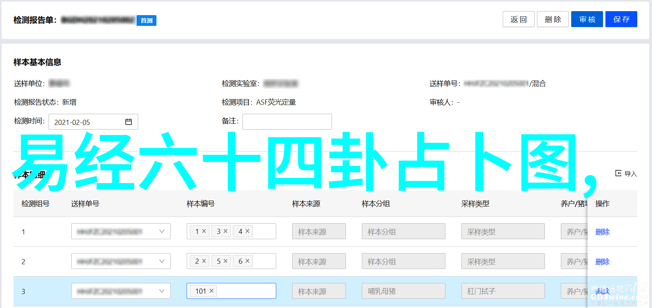
Task: Click 样本分组 field in row 1
Action: (x=403, y=231)
